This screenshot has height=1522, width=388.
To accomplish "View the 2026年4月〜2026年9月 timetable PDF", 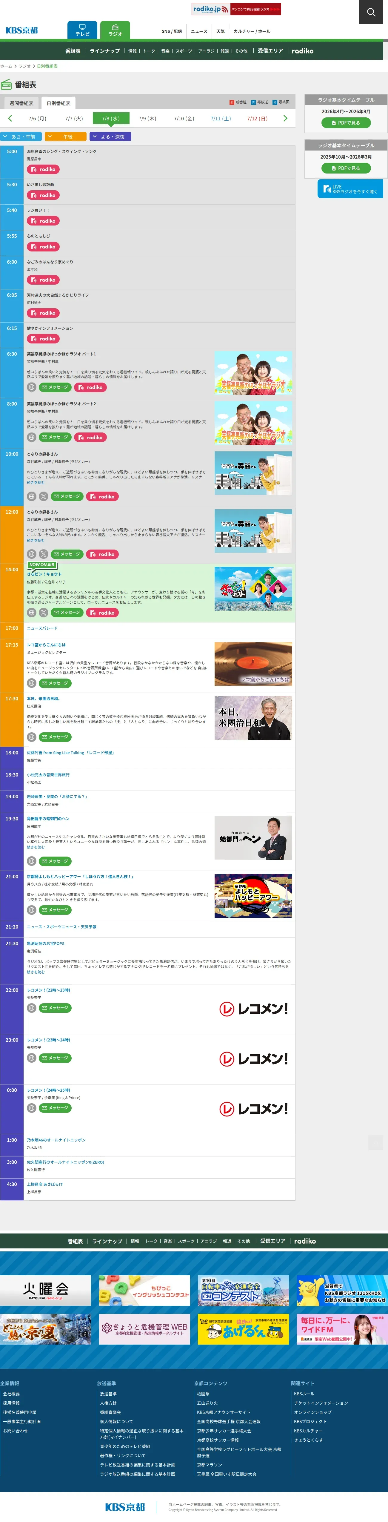I will pyautogui.click(x=346, y=123).
